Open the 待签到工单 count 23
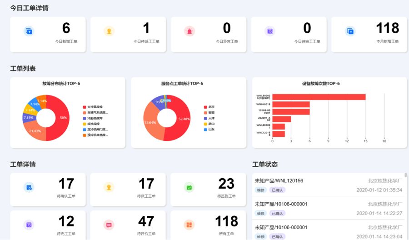The height and width of the screenshot is (240, 409). click(226, 184)
